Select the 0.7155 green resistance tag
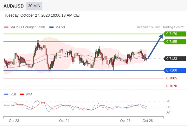The image size is (187, 126). (x=175, y=42)
